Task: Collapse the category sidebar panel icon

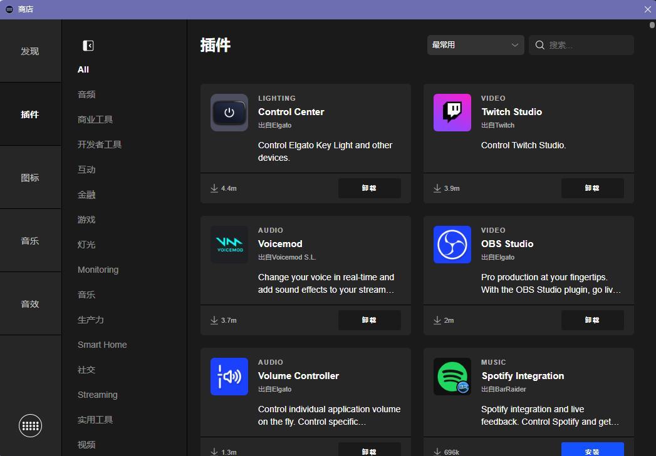Action: 88,46
